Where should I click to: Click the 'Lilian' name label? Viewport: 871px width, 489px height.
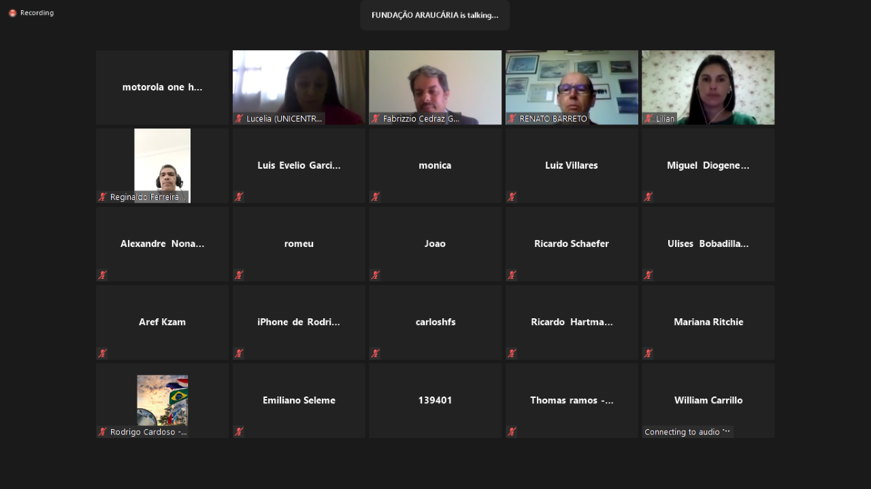(665, 118)
